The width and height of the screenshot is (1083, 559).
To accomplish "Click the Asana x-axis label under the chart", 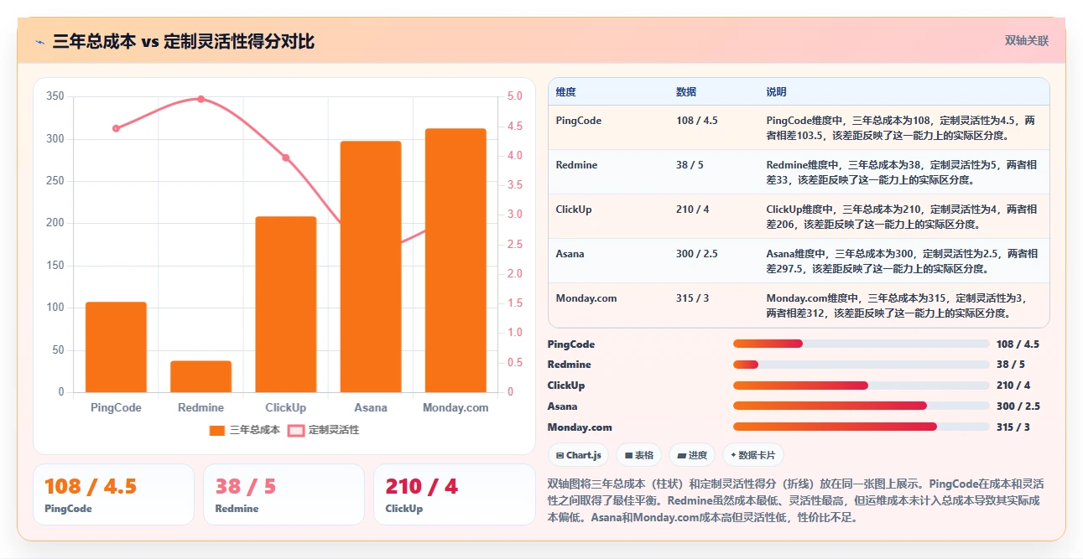I will [x=371, y=407].
